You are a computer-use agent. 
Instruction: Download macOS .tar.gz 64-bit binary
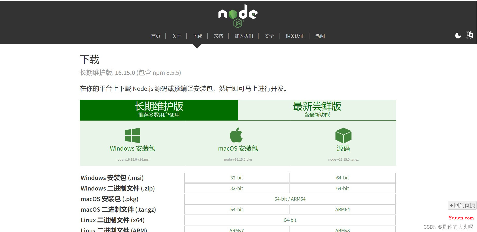coord(237,210)
